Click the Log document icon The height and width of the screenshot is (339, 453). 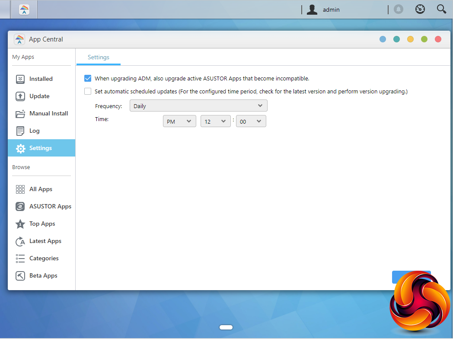click(20, 131)
